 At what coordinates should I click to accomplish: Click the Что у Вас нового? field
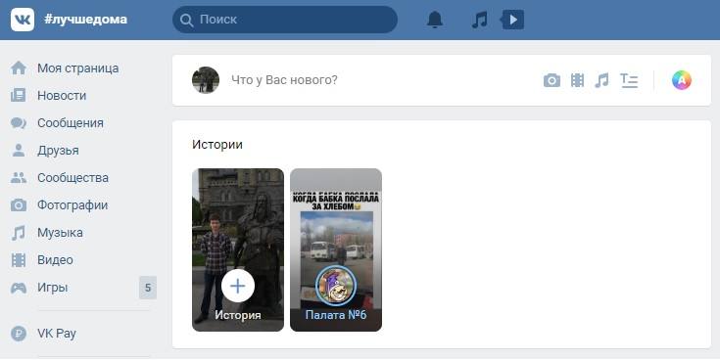tap(284, 80)
